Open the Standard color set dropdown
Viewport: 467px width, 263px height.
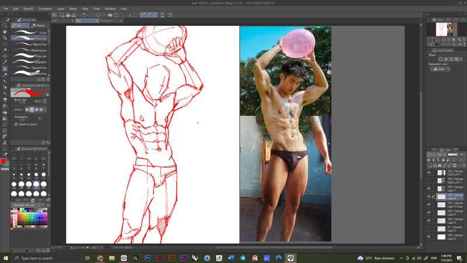coord(26,205)
